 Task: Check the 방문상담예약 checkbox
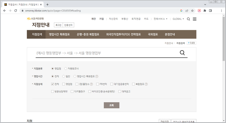tap(52, 91)
